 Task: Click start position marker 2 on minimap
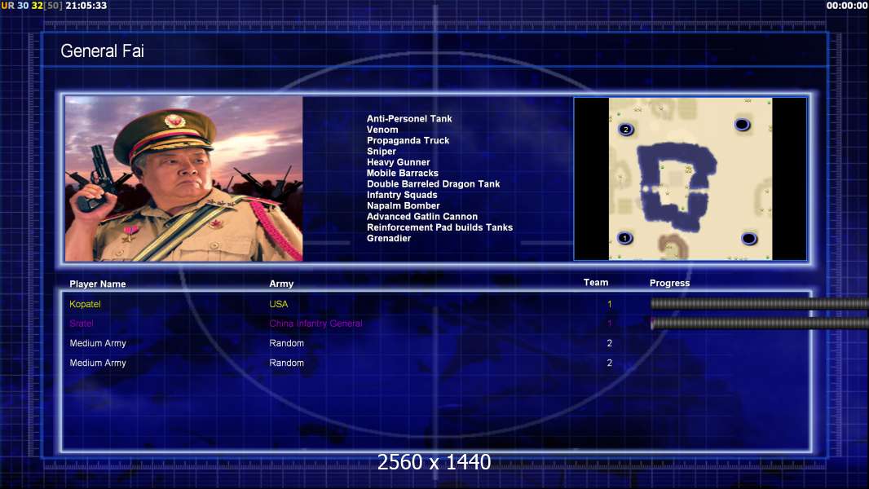tap(626, 130)
